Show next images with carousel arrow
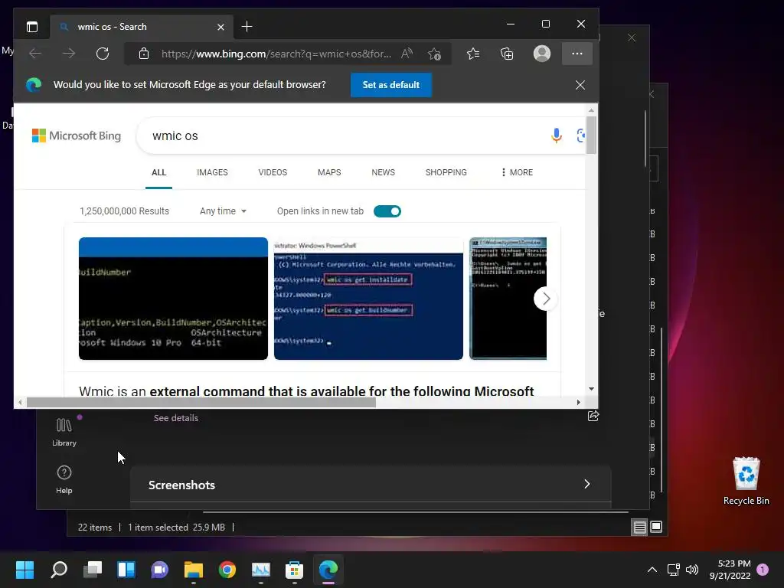The height and width of the screenshot is (588, 784). (x=545, y=299)
